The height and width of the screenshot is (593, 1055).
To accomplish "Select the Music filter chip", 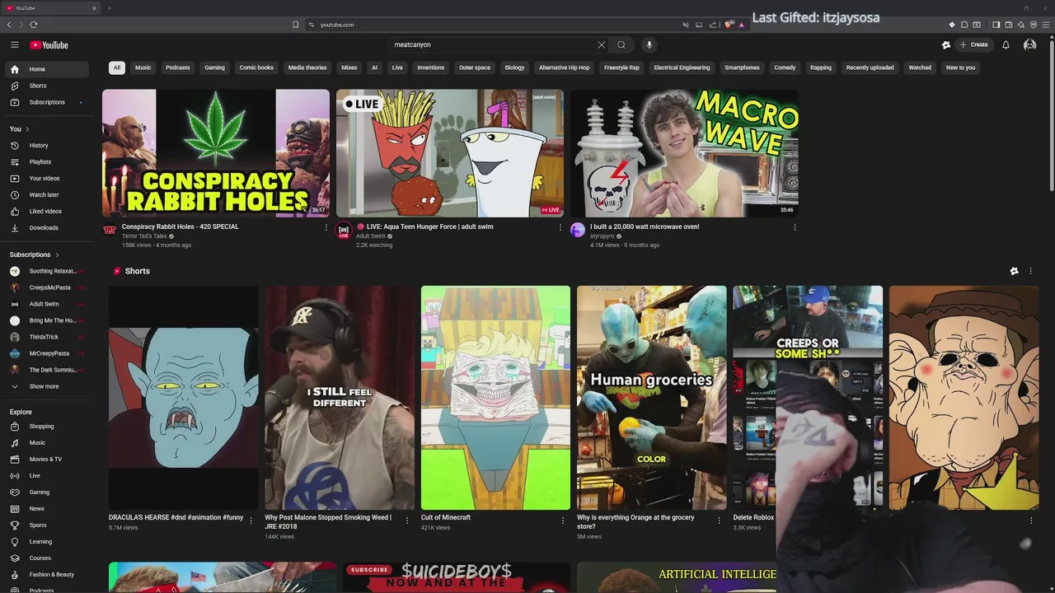I will [143, 68].
